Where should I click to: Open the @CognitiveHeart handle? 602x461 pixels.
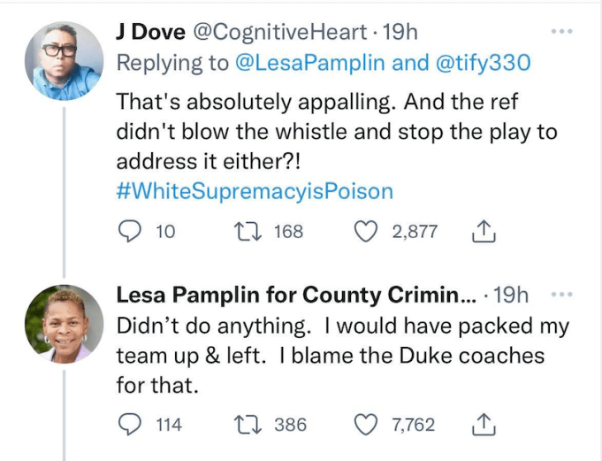(x=283, y=33)
